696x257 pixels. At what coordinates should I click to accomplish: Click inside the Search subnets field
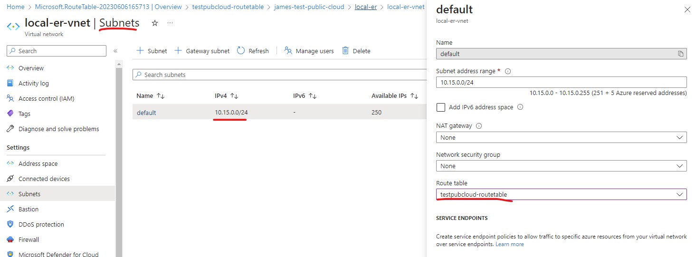click(x=280, y=75)
